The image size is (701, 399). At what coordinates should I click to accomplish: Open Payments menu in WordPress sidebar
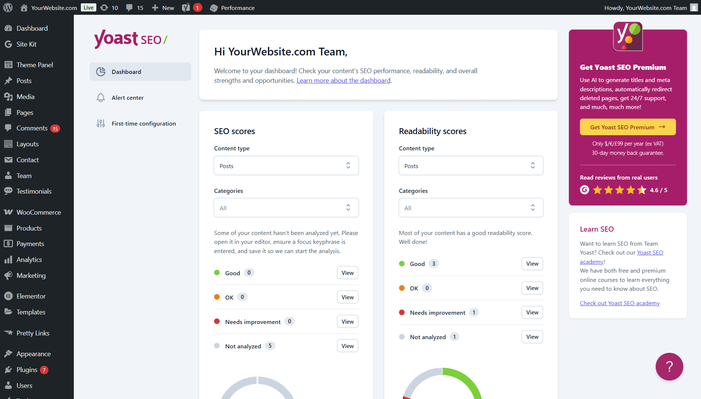pyautogui.click(x=37, y=244)
